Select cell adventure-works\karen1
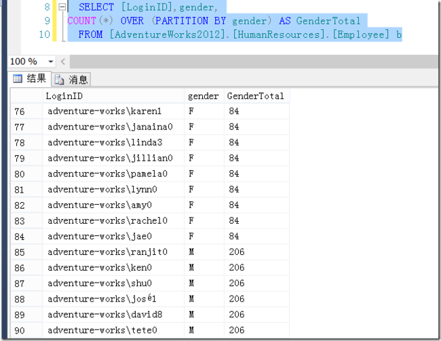This screenshot has height=341, width=441. tap(113, 111)
